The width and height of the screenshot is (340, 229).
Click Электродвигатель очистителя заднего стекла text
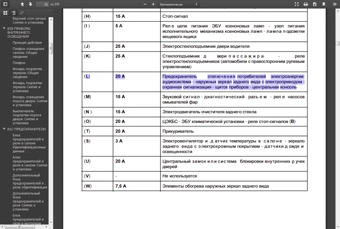coord(209,112)
